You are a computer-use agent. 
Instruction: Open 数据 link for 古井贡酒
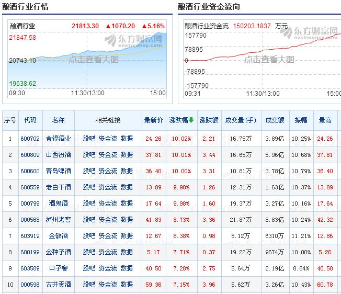[127, 285]
